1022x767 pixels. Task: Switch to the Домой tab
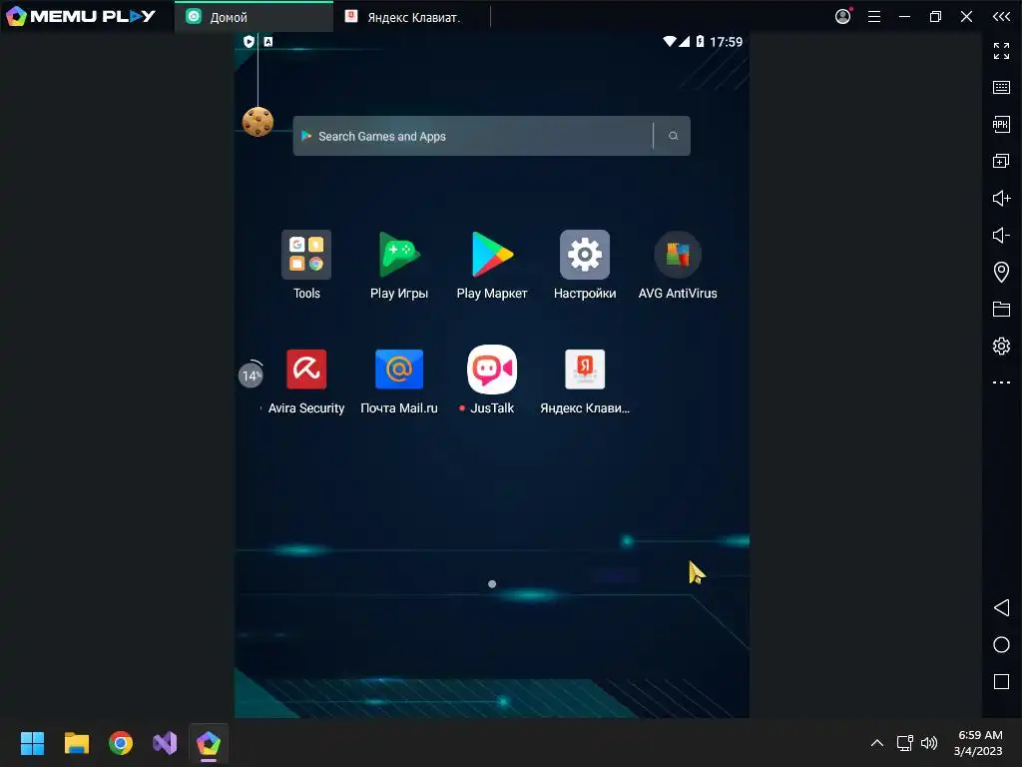coord(254,17)
